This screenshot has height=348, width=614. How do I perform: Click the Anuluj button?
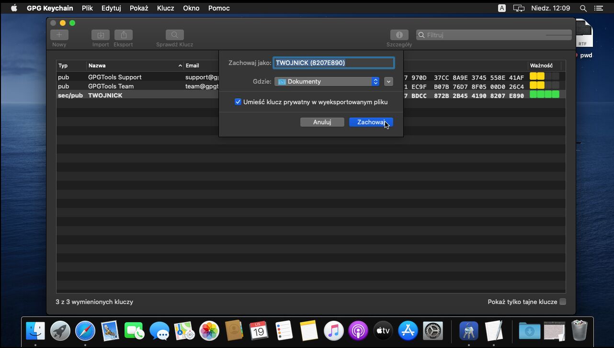(322, 122)
